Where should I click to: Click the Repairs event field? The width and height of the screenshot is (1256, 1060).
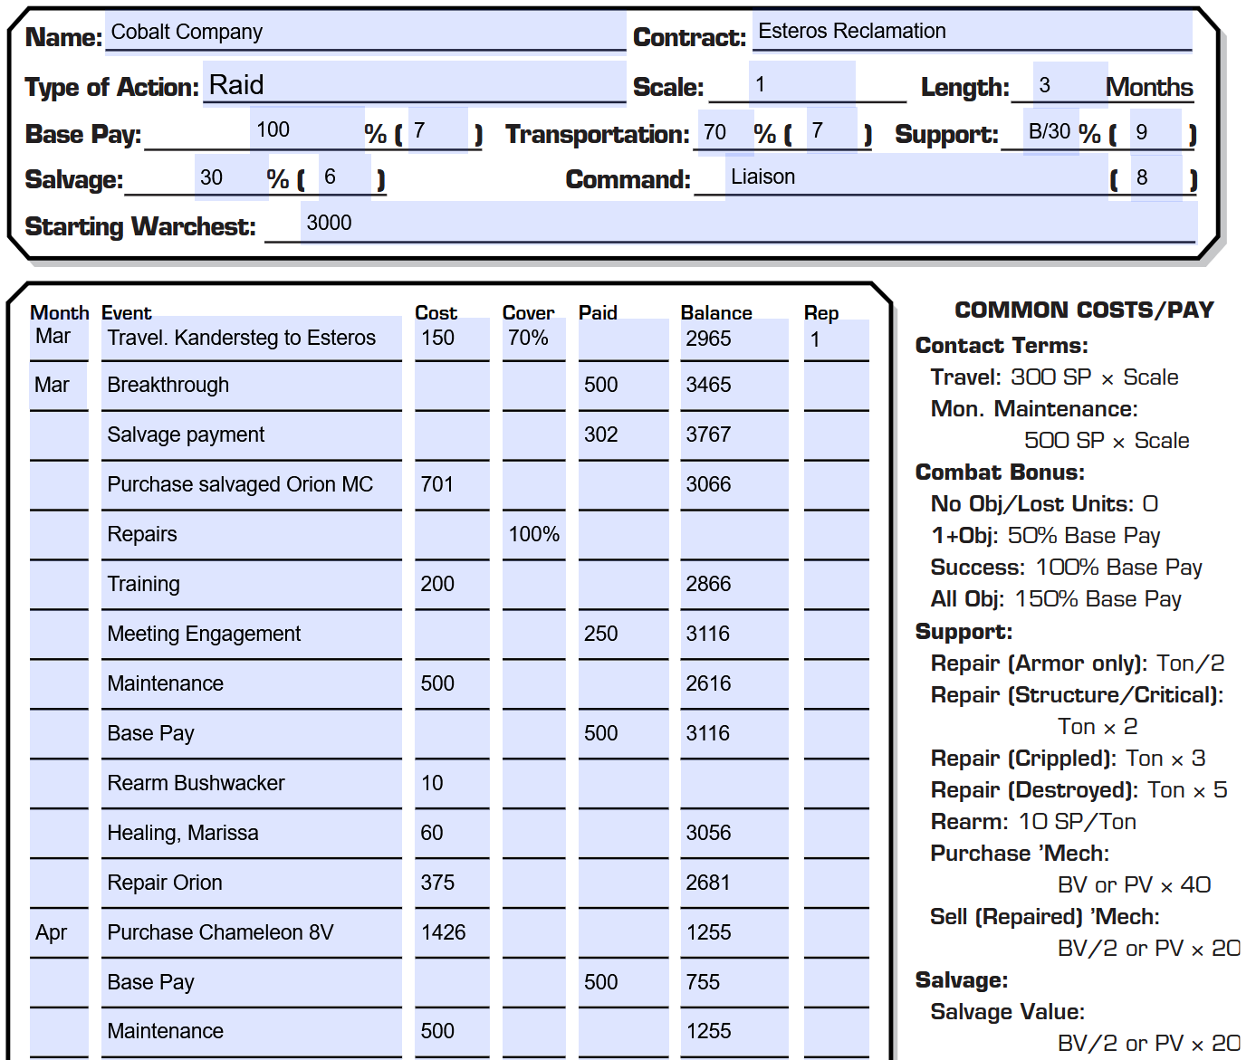coord(252,535)
